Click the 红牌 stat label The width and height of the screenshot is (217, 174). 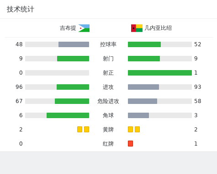pyautogui.click(x=108, y=144)
